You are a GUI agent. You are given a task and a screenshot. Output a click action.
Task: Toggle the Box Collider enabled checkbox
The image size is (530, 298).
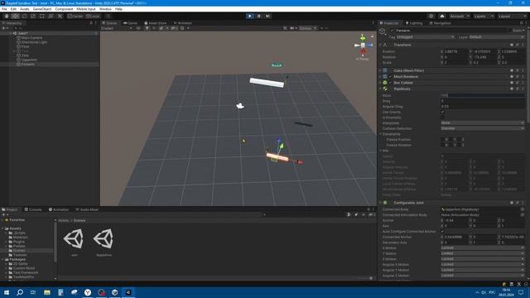(x=390, y=83)
